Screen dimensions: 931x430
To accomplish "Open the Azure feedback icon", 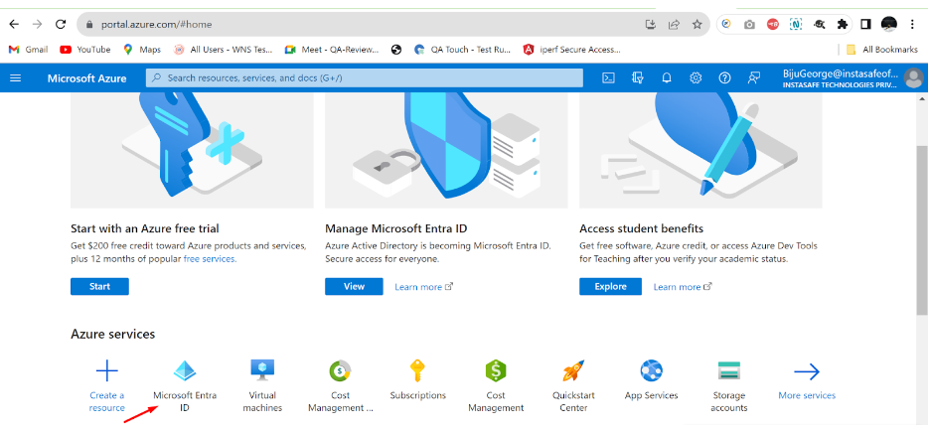I will point(753,77).
